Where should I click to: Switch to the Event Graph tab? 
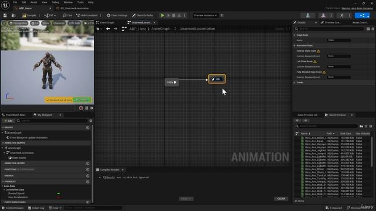coord(106,22)
